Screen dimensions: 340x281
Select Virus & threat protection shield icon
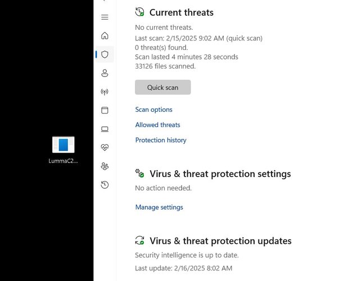[105, 54]
